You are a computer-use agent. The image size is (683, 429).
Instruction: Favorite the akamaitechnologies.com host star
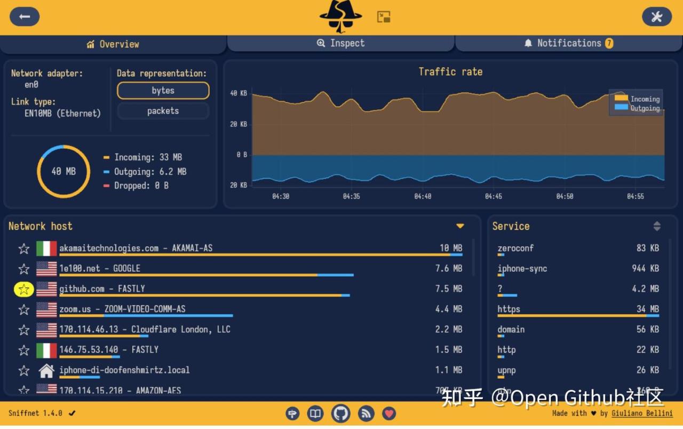[x=23, y=249]
